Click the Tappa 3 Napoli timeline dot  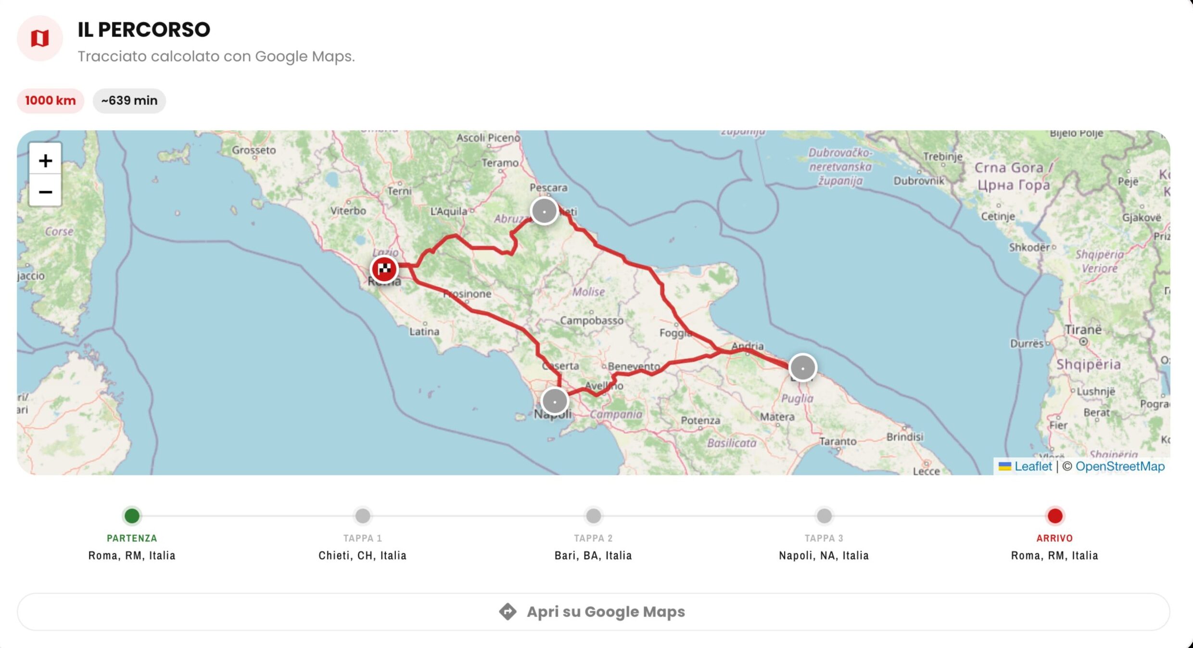tap(824, 516)
